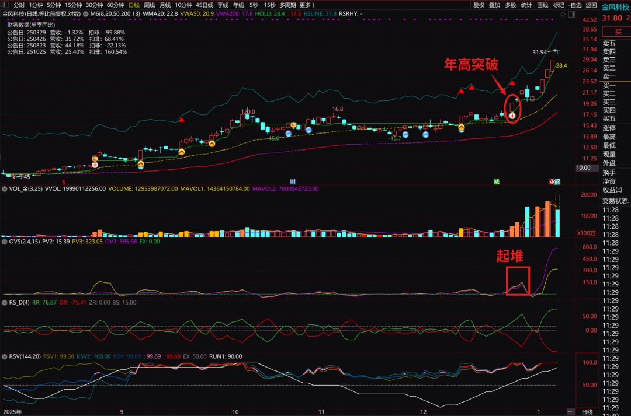Viewport: 631px width, 416px height.
Task: Click the green 减 marker on date axis
Action: point(496,181)
